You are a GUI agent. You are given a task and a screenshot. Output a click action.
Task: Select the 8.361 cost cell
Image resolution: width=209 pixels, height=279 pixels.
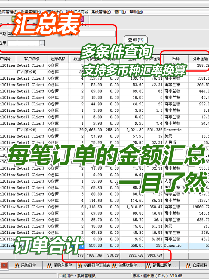tap(154, 239)
